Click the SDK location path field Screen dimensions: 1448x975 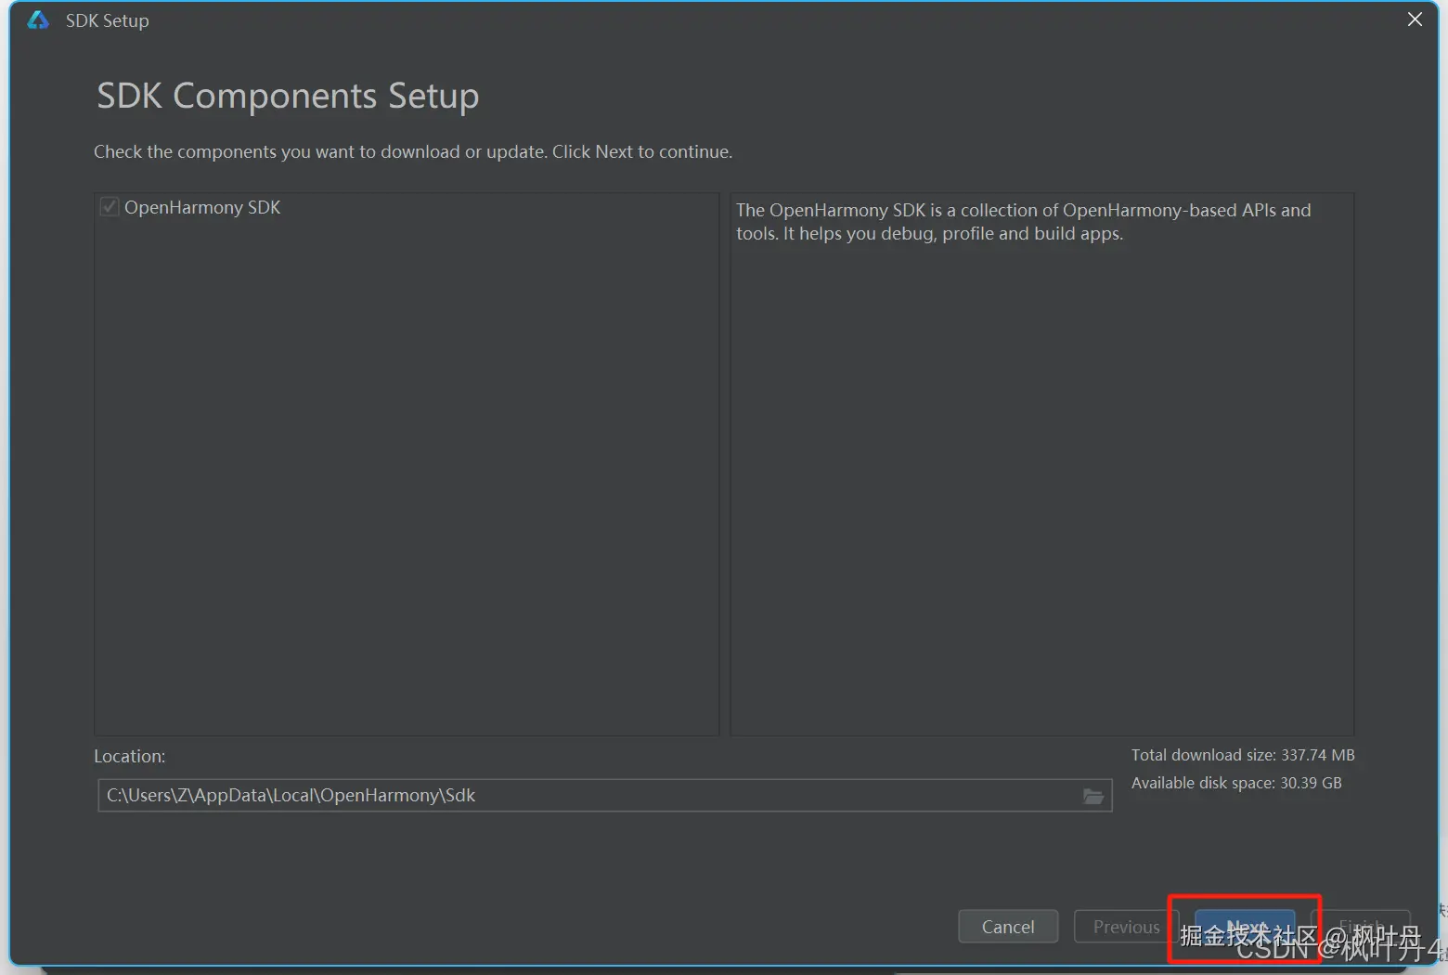pyautogui.click(x=605, y=796)
